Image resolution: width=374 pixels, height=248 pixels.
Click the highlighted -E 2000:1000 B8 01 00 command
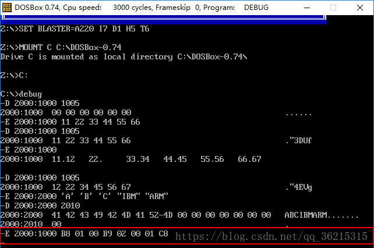84,234
